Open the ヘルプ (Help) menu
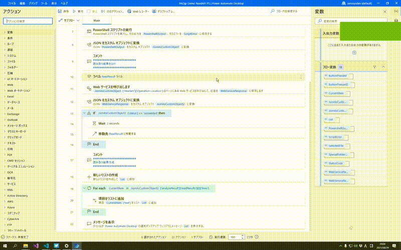 click(x=64, y=3)
